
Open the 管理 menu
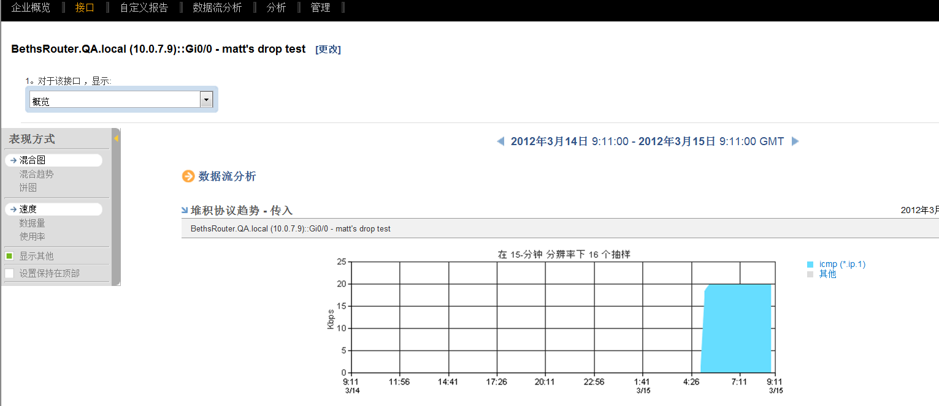click(320, 8)
